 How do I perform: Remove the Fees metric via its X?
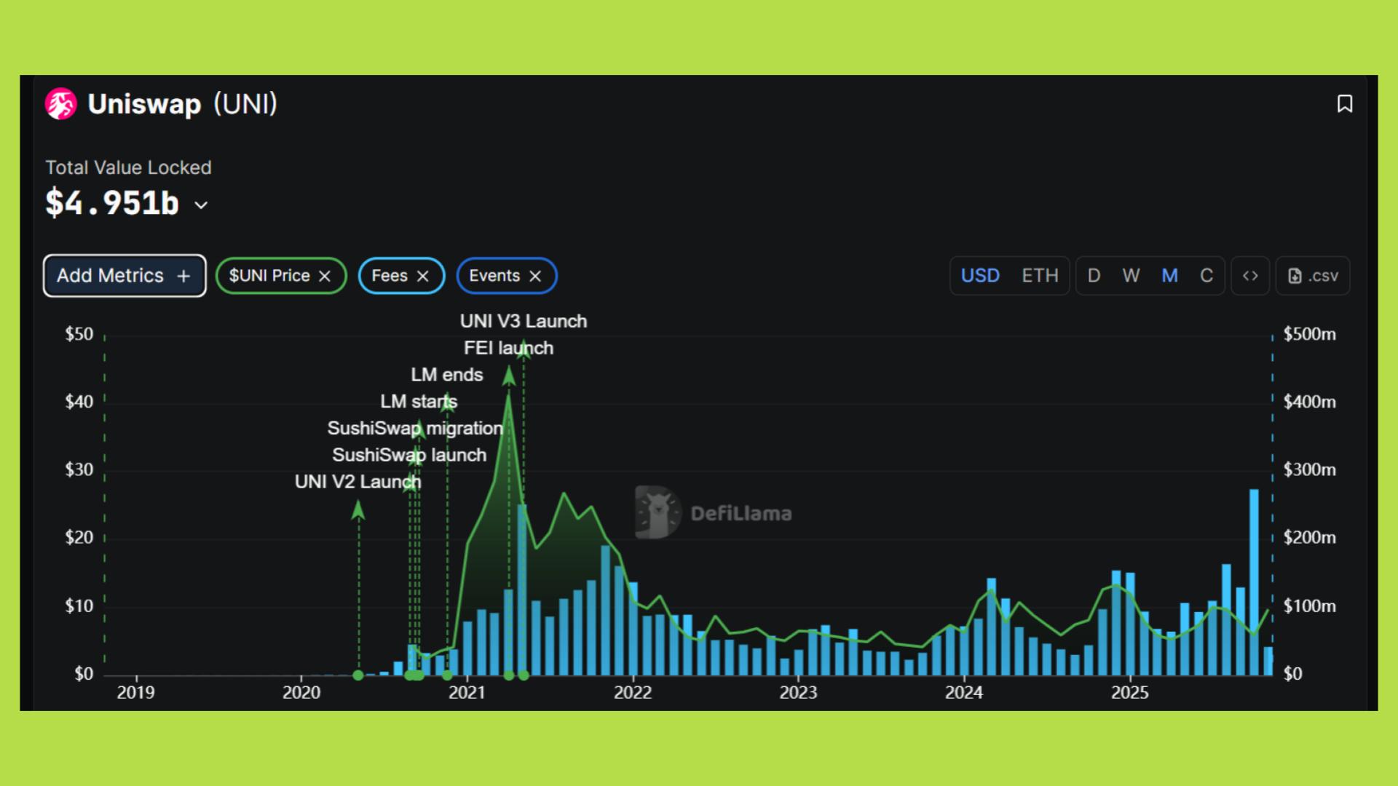(x=423, y=277)
